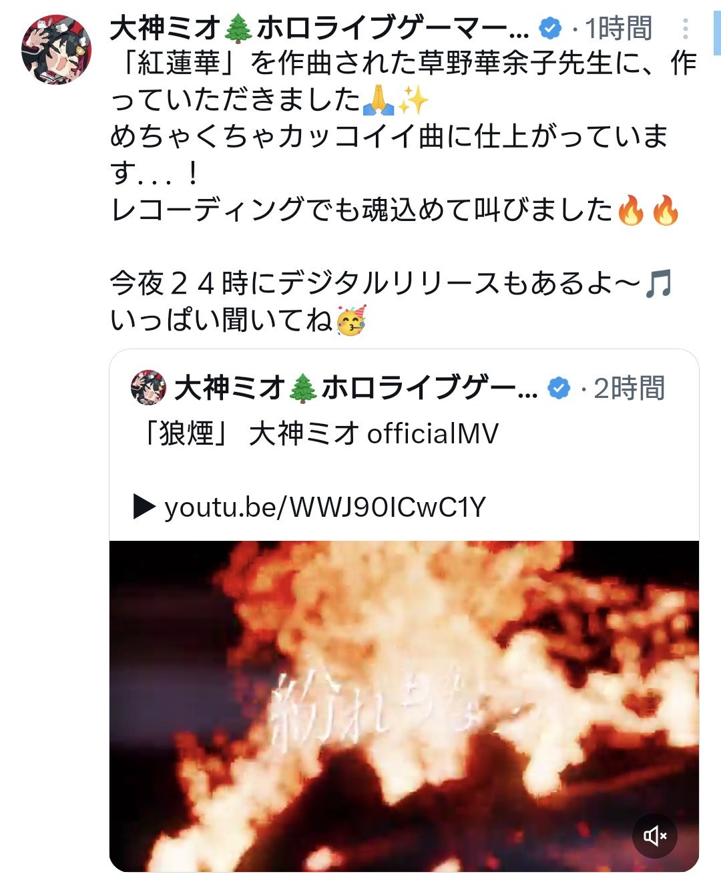Screen dimensions: 721x880
Task: Click the praying hands emoji
Action: coord(379,100)
